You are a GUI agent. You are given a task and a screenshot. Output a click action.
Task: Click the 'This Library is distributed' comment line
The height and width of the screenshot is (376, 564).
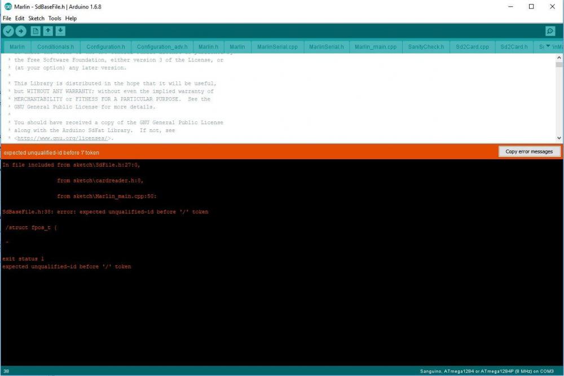coord(115,84)
